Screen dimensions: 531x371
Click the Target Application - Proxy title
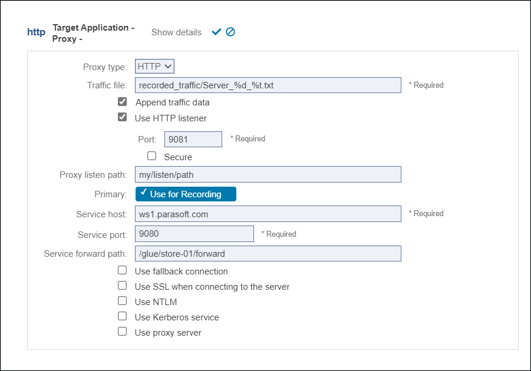[93, 33]
